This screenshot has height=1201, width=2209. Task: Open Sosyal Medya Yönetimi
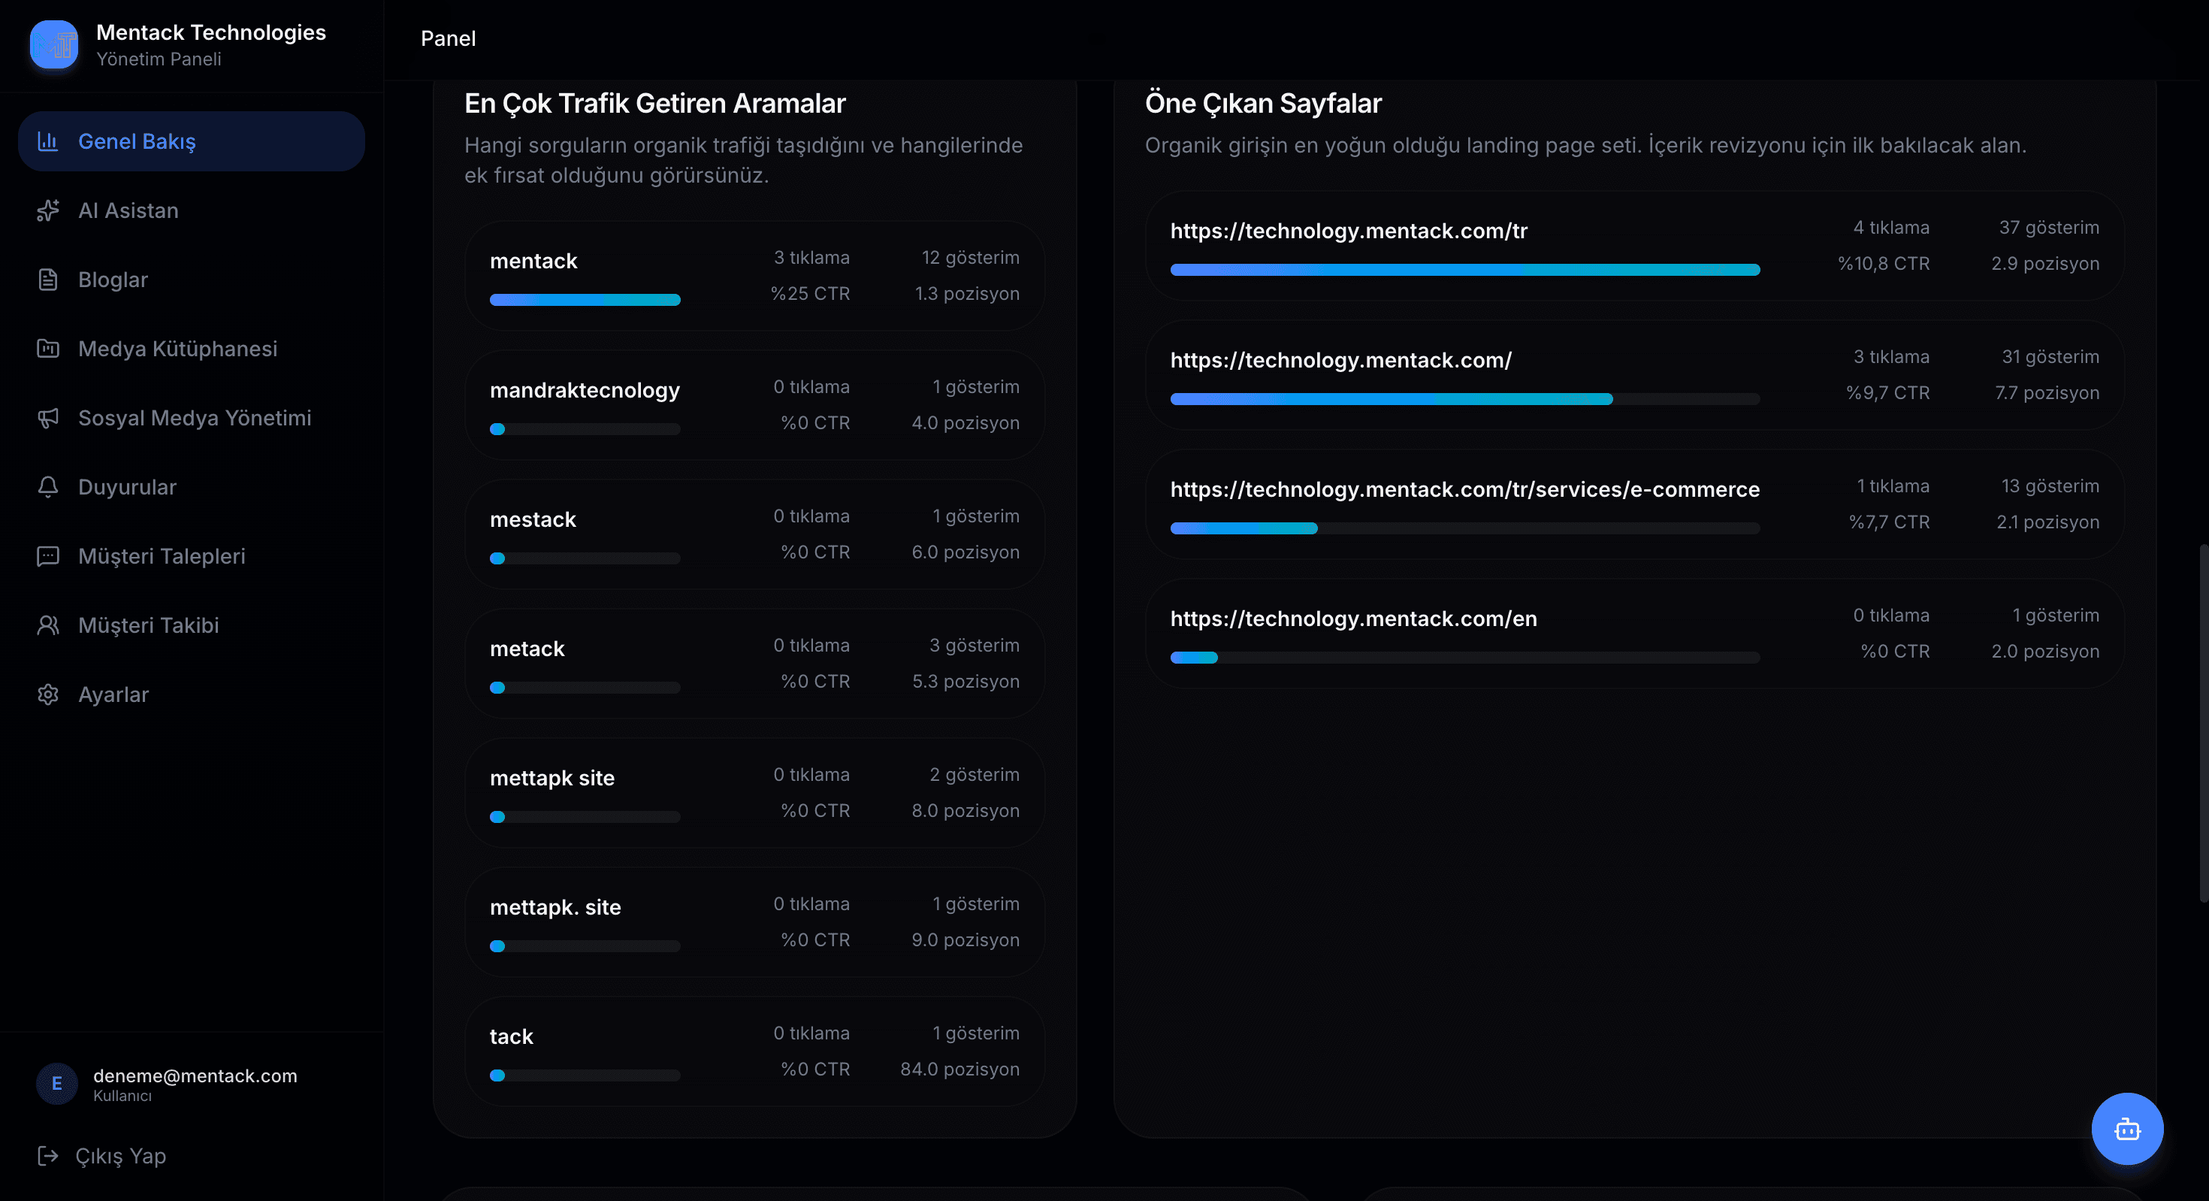[x=192, y=419]
